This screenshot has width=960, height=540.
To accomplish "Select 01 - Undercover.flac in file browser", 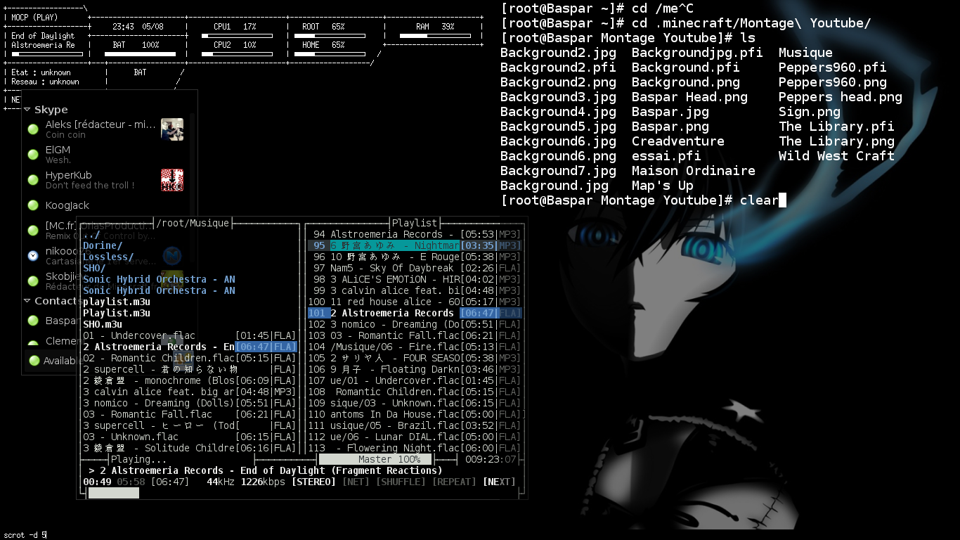I will coord(190,335).
